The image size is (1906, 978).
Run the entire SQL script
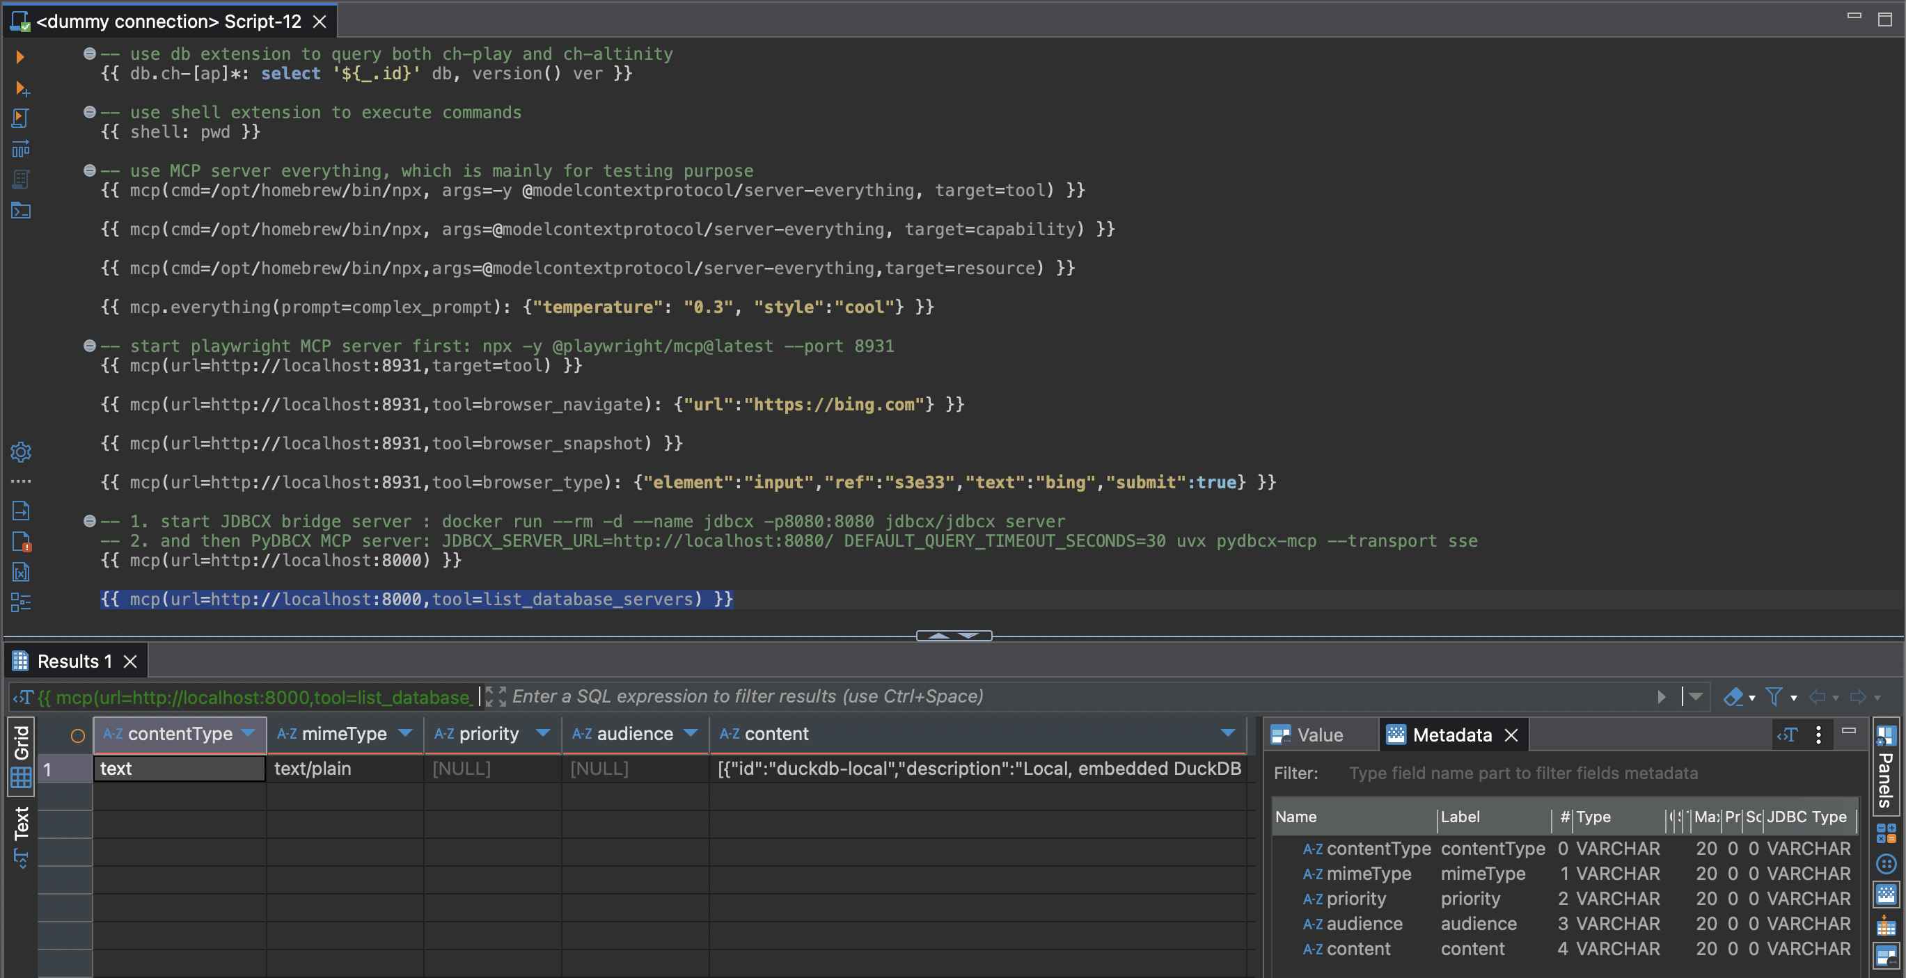(20, 118)
